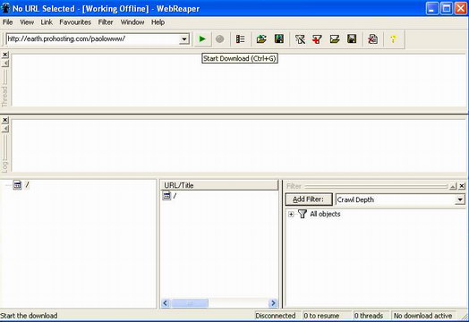Open the View menu
The width and height of the screenshot is (469, 322).
point(27,22)
